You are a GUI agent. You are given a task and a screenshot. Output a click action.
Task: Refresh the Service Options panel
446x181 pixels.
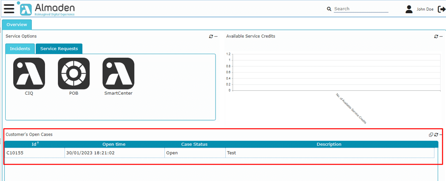click(x=211, y=37)
